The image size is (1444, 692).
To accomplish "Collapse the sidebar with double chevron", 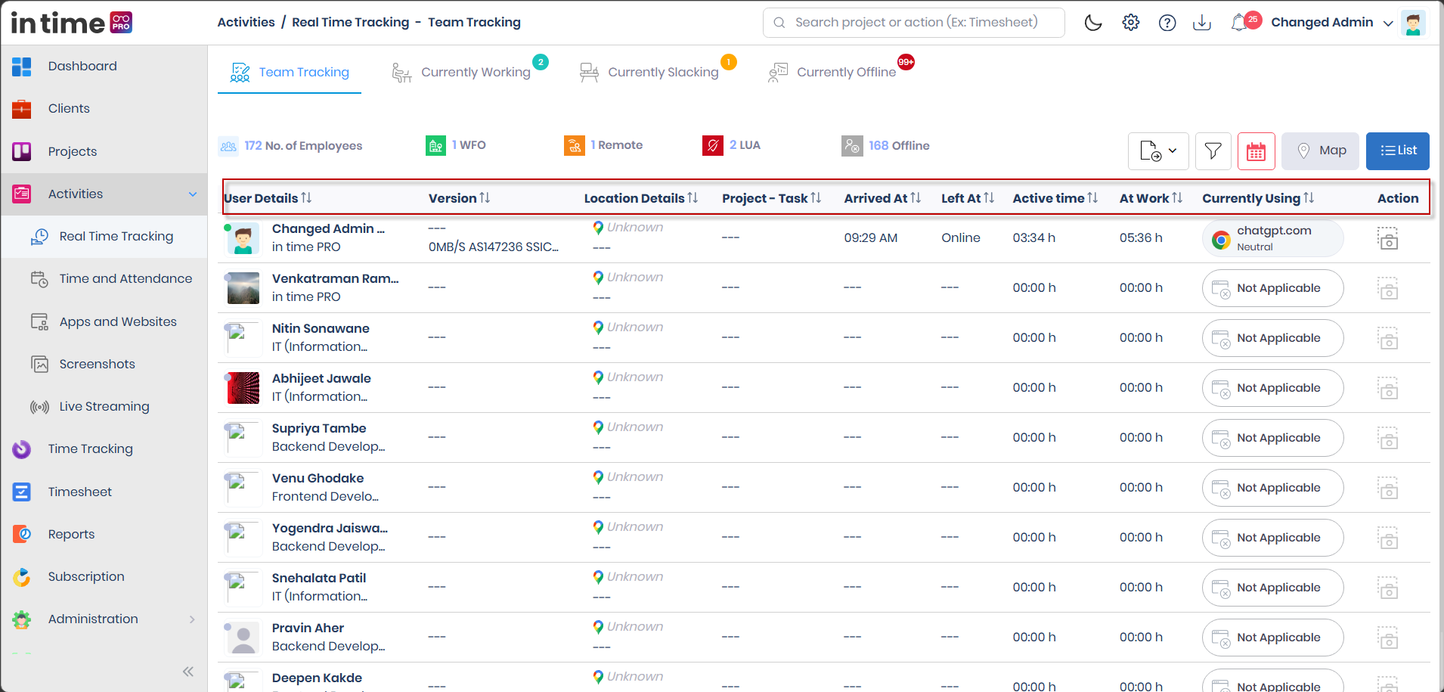I will click(188, 672).
